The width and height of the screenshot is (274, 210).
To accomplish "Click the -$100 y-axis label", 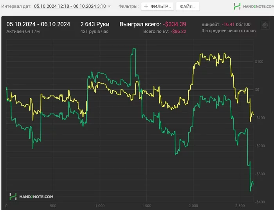I will (260, 118).
